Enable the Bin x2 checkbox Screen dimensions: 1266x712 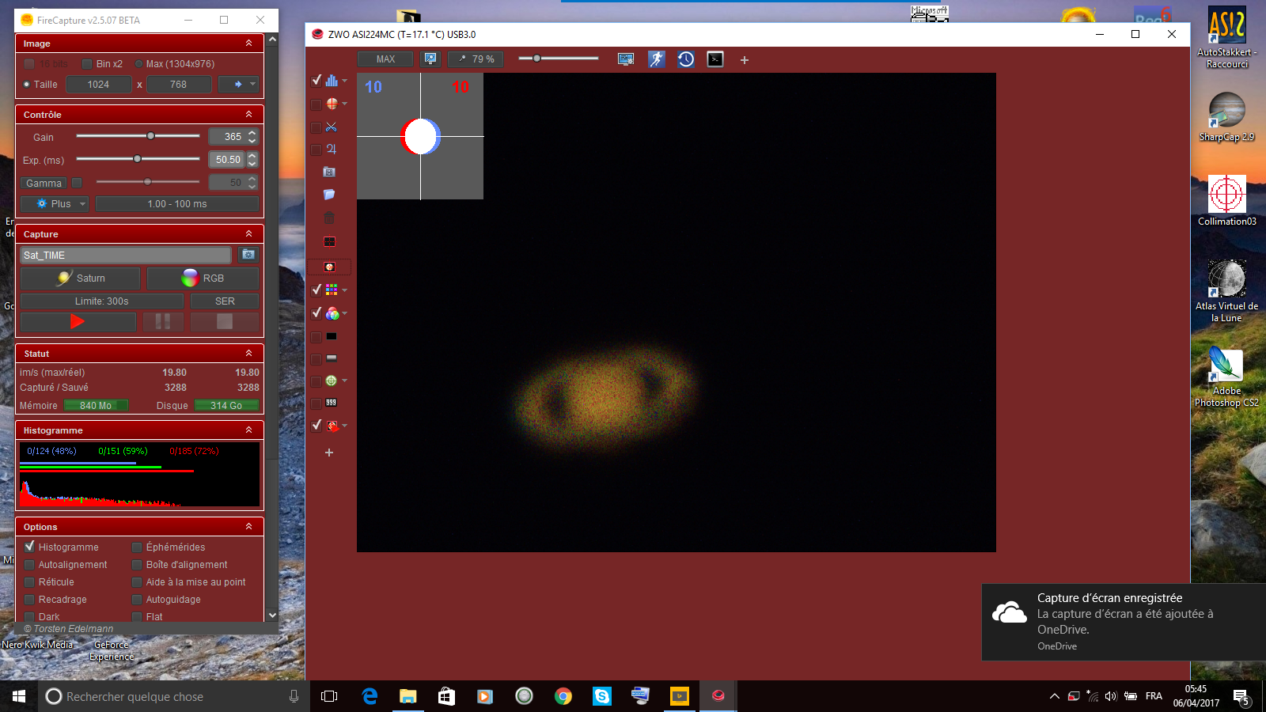pos(88,64)
